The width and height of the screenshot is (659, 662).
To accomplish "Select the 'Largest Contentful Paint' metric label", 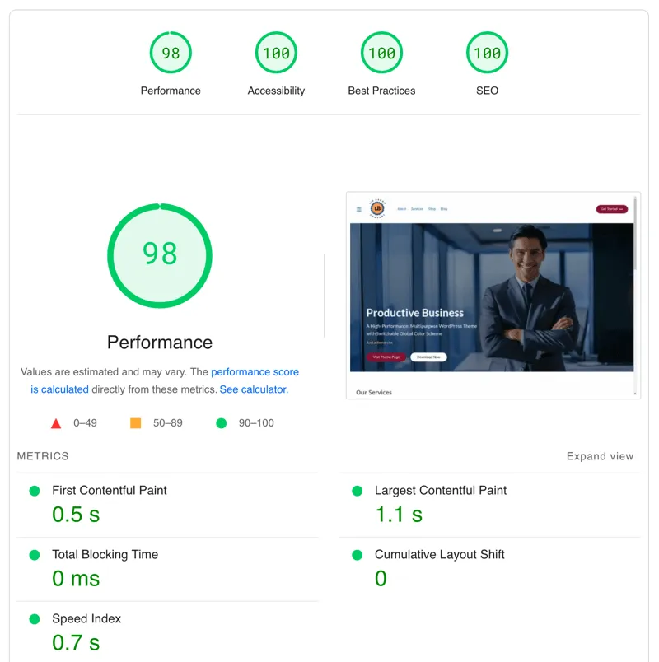I will pos(441,490).
